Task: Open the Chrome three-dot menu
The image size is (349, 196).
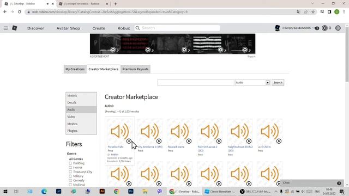Action: (344, 12)
